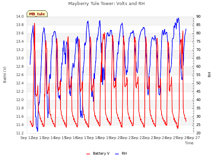Click the blue RH legend swatch
Image resolution: width=214 pixels, height=160 pixels.
click(x=117, y=154)
